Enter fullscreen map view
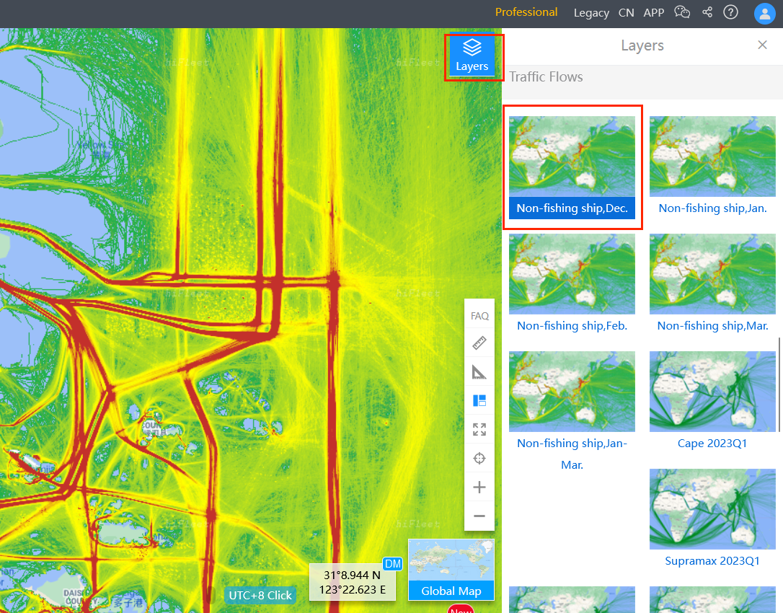 pos(479,430)
